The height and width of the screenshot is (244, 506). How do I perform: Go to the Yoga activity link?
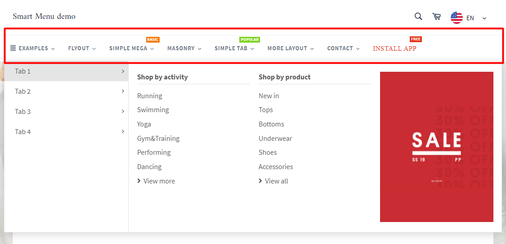144,124
